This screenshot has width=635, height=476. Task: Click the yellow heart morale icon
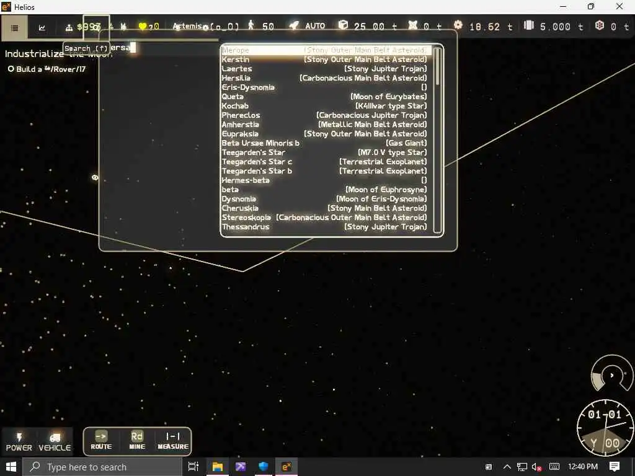(x=142, y=27)
